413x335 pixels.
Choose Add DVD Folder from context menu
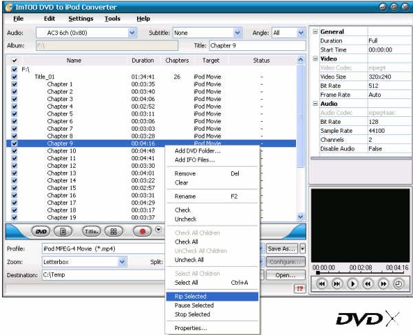(212, 151)
